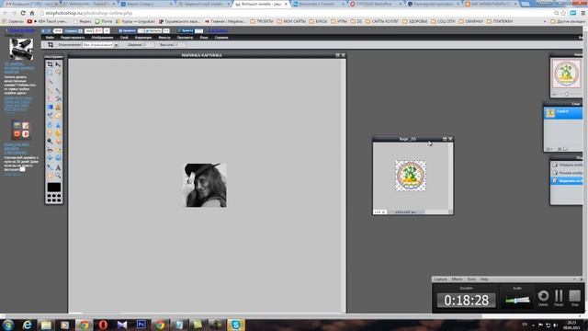Click the zoom percent field in logo window

(x=379, y=212)
